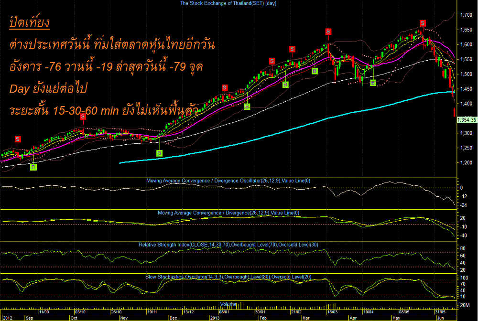Click the -24 MACD oscillator axis value
This screenshot has width=478, height=321.
pos(463,205)
